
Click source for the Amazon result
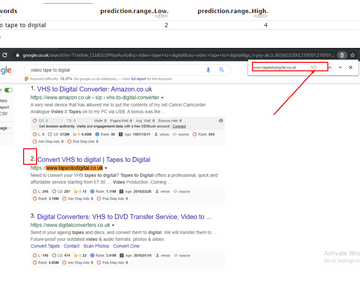pyautogui.click(x=181, y=134)
